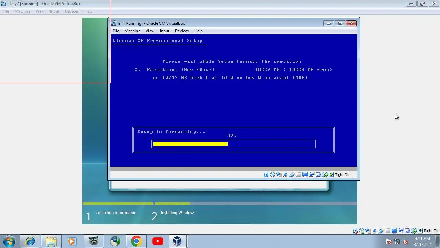Open Windows Media Player from the taskbar
440x248 pixels.
click(x=72, y=241)
